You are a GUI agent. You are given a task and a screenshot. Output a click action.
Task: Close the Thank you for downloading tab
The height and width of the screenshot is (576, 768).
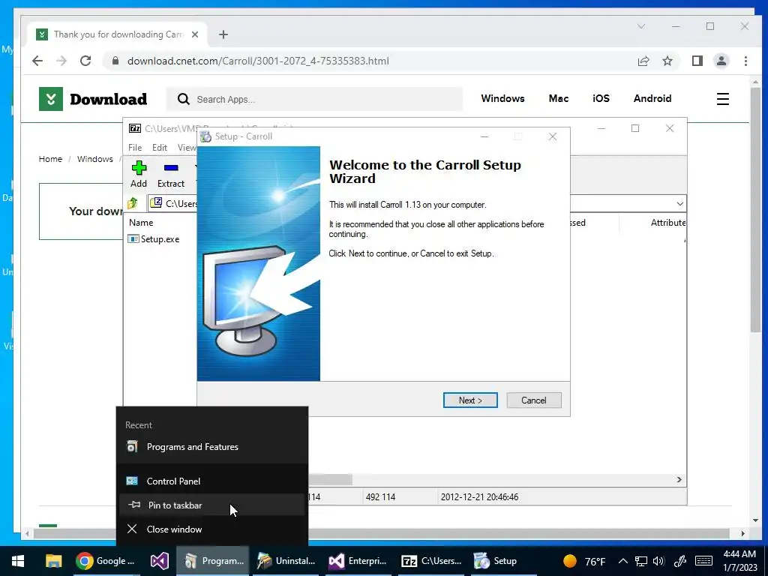tap(194, 34)
